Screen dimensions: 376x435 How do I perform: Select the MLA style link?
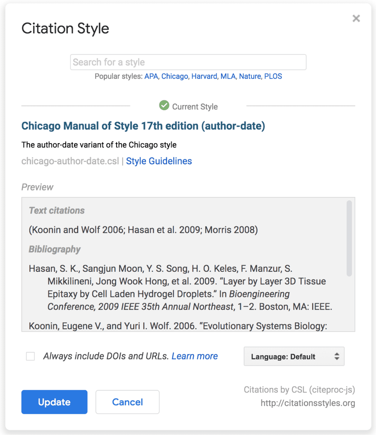click(x=228, y=76)
